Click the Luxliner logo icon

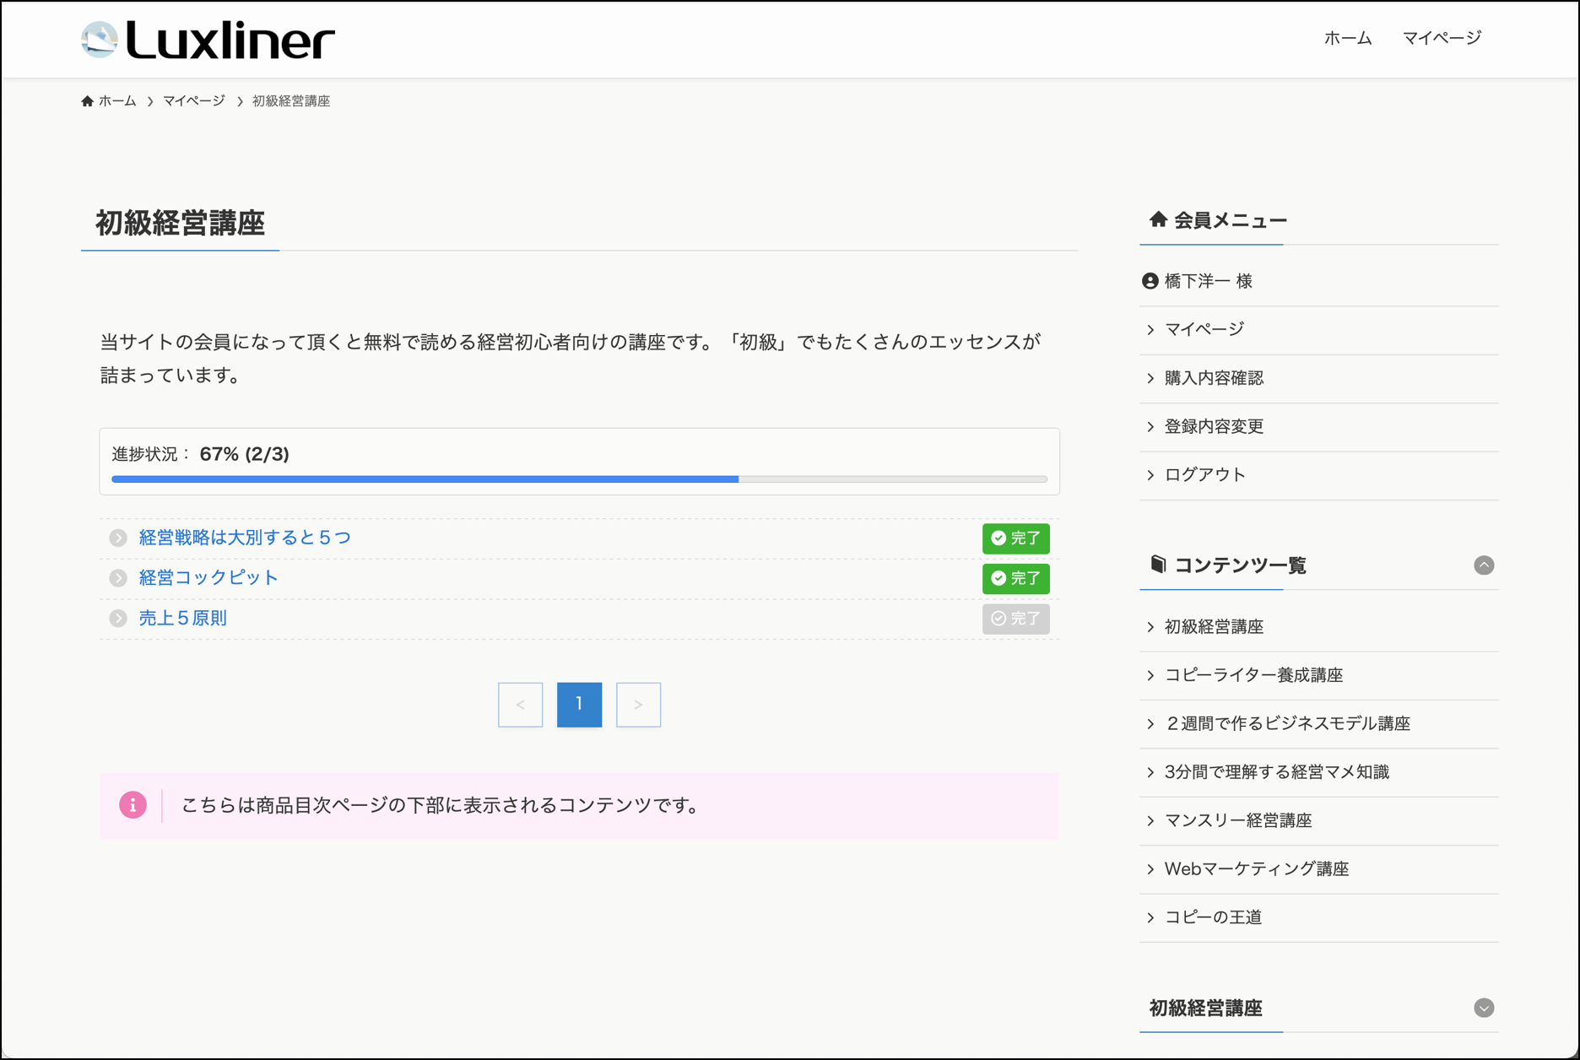point(100,40)
